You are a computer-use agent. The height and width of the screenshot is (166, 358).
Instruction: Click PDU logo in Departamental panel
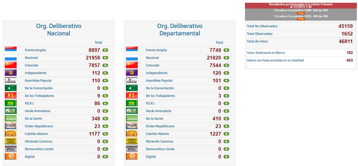tap(132, 149)
